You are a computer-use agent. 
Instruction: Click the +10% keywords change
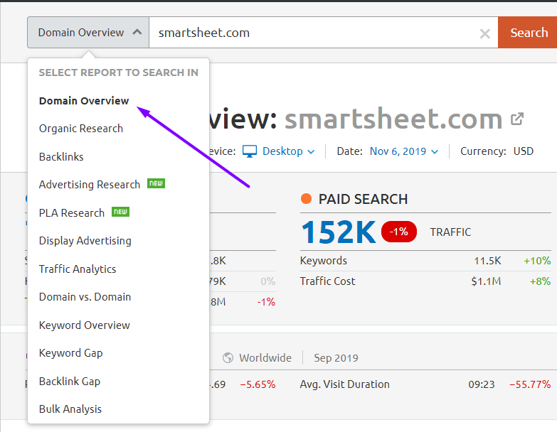click(537, 261)
